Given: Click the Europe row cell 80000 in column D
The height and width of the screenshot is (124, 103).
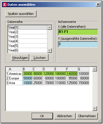Looking at the screenshot, I should click(48, 78).
